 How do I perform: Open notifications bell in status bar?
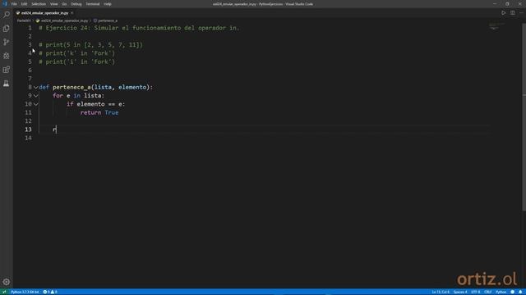(x=520, y=292)
